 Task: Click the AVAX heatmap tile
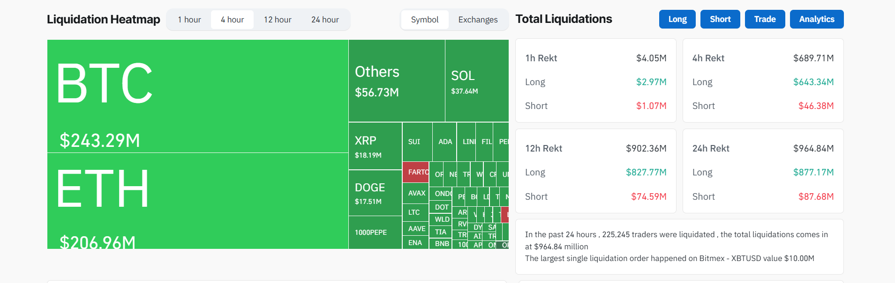(x=416, y=193)
